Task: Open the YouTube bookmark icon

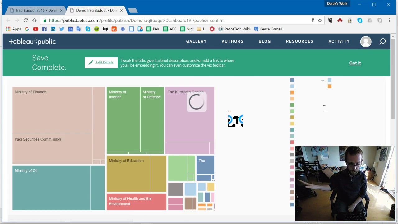Action: click(x=35, y=29)
